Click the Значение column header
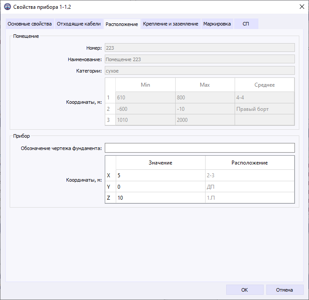 pos(160,163)
